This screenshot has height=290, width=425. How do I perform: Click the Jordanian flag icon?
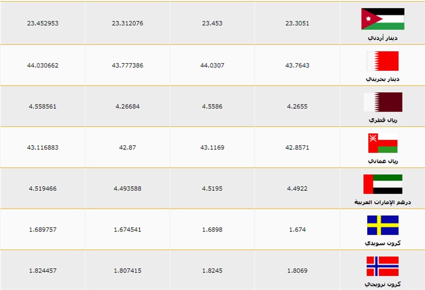pos(382,19)
